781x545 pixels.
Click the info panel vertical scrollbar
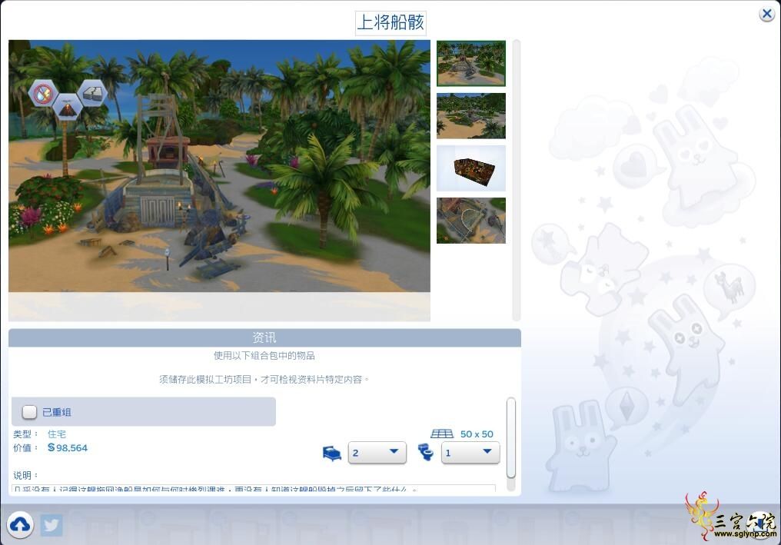pyautogui.click(x=511, y=438)
